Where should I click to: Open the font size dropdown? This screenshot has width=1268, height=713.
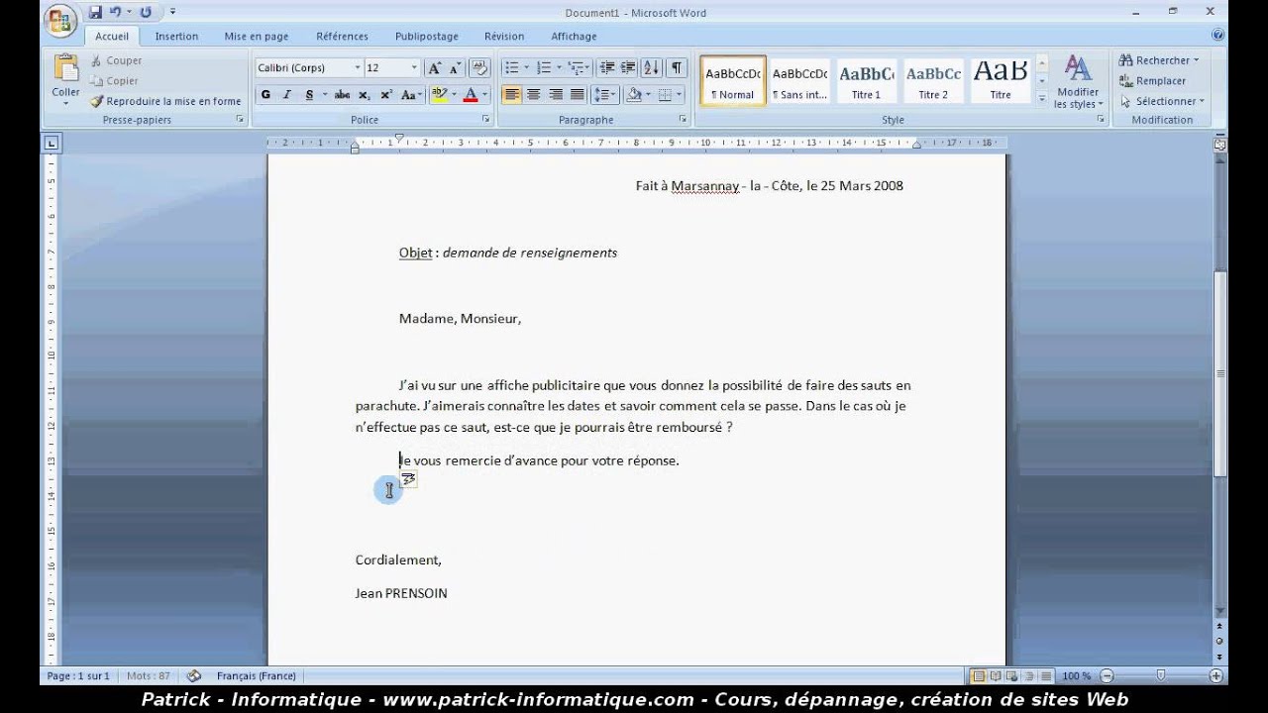coord(414,67)
